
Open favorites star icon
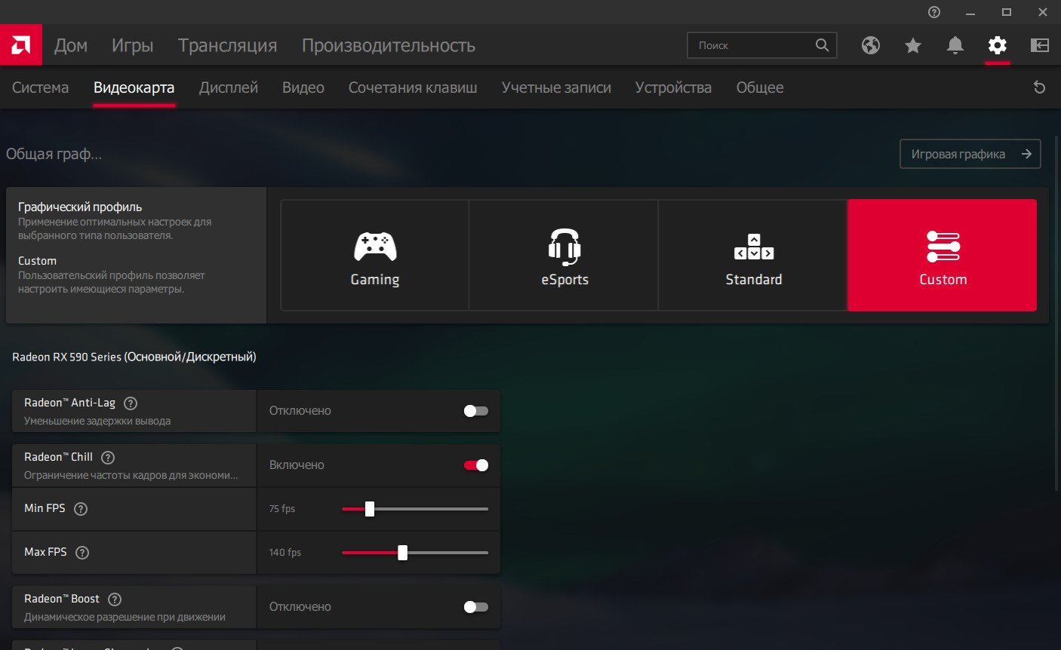[913, 46]
